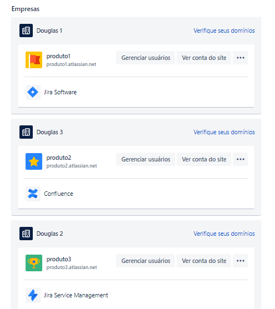
Task: Click Ver conta do site for produto1
Action: coord(204,58)
